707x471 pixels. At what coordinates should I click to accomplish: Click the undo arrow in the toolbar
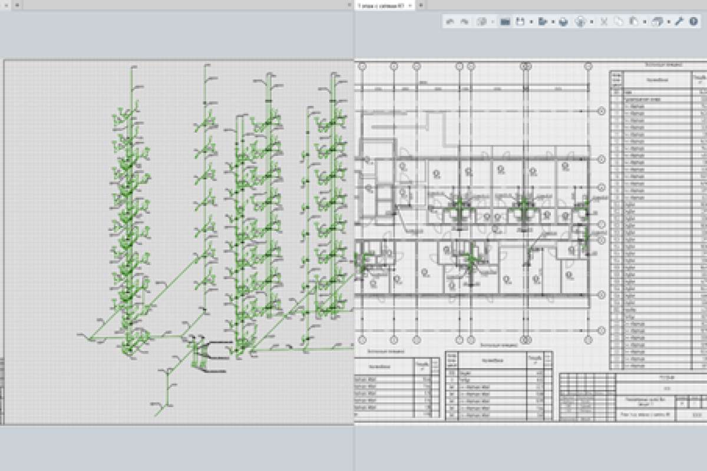[451, 22]
